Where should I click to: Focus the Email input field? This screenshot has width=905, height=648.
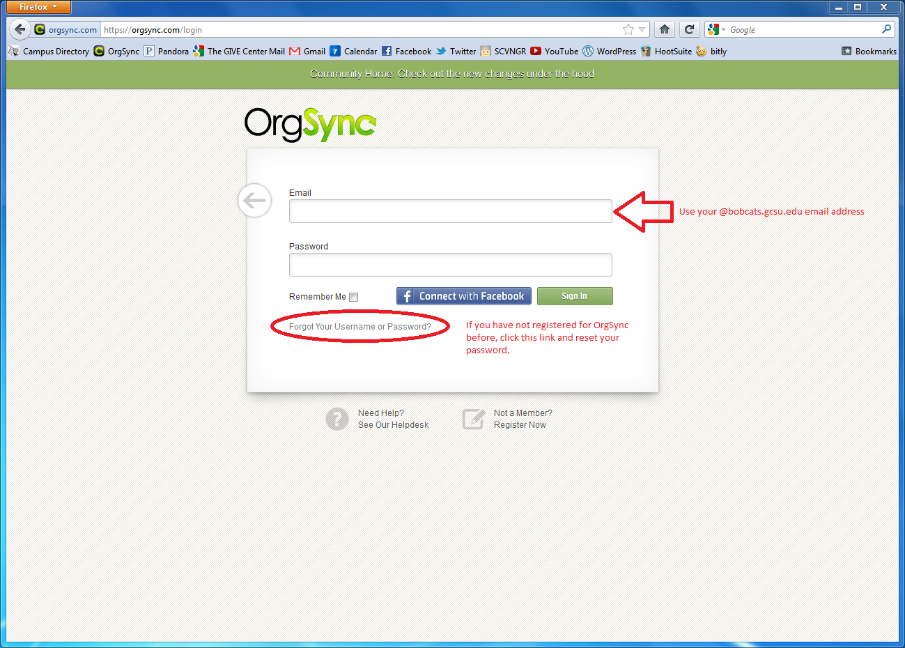tap(451, 211)
